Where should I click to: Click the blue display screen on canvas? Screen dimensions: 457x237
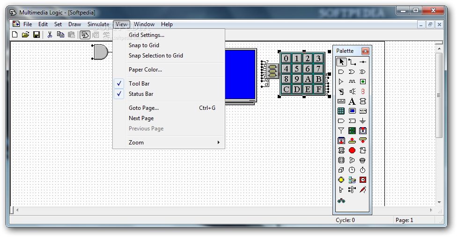point(241,75)
